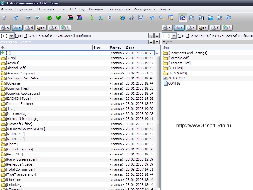Click the right panel path bar 'c:\*.*'

click(x=207, y=42)
